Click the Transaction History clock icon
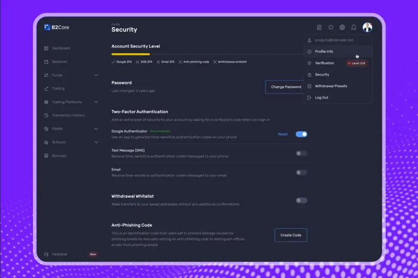 pyautogui.click(x=47, y=115)
